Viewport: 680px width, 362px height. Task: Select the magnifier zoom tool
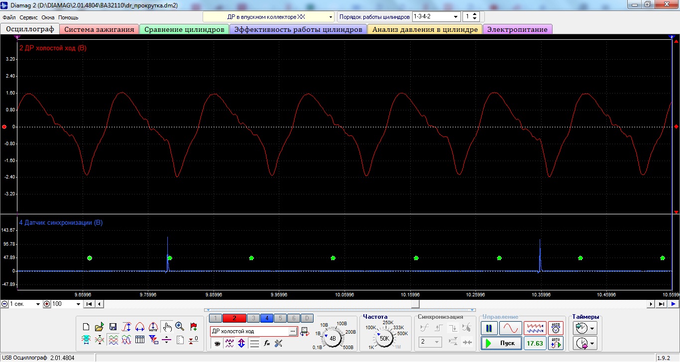[x=180, y=327]
